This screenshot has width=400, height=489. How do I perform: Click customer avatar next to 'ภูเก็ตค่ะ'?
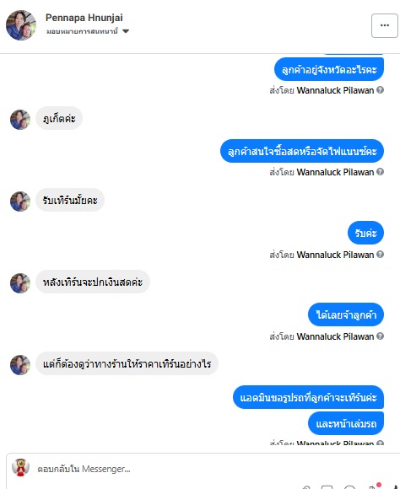point(20,120)
